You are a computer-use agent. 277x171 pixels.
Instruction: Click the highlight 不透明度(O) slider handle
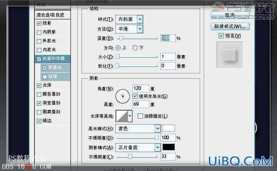click(x=157, y=138)
